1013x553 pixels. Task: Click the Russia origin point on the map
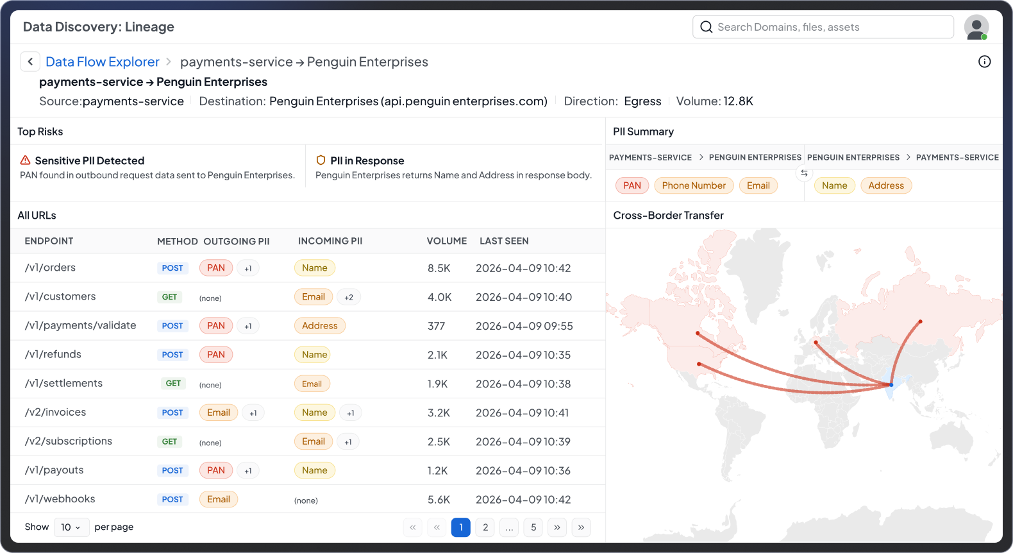click(x=920, y=321)
